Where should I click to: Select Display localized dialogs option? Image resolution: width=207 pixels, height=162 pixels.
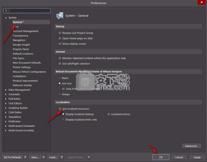[x=63, y=114]
